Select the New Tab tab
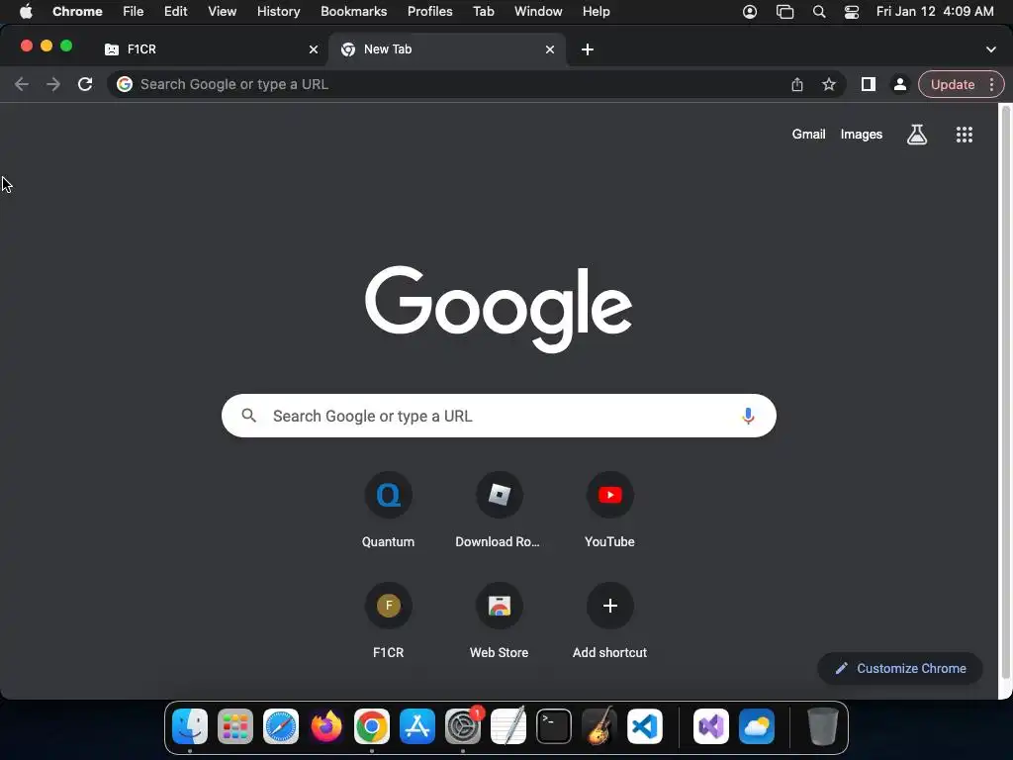This screenshot has height=760, width=1013. (x=447, y=49)
